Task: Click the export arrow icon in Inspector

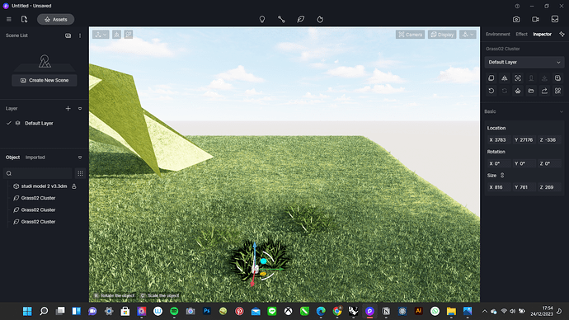Action: tap(544, 91)
